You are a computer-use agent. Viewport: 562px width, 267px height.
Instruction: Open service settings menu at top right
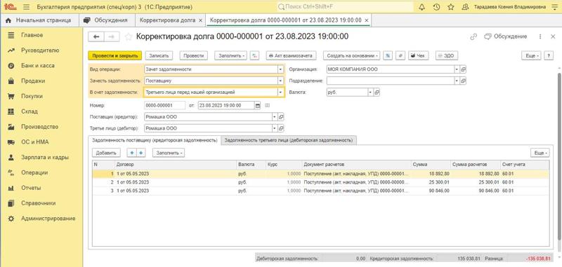555,7
